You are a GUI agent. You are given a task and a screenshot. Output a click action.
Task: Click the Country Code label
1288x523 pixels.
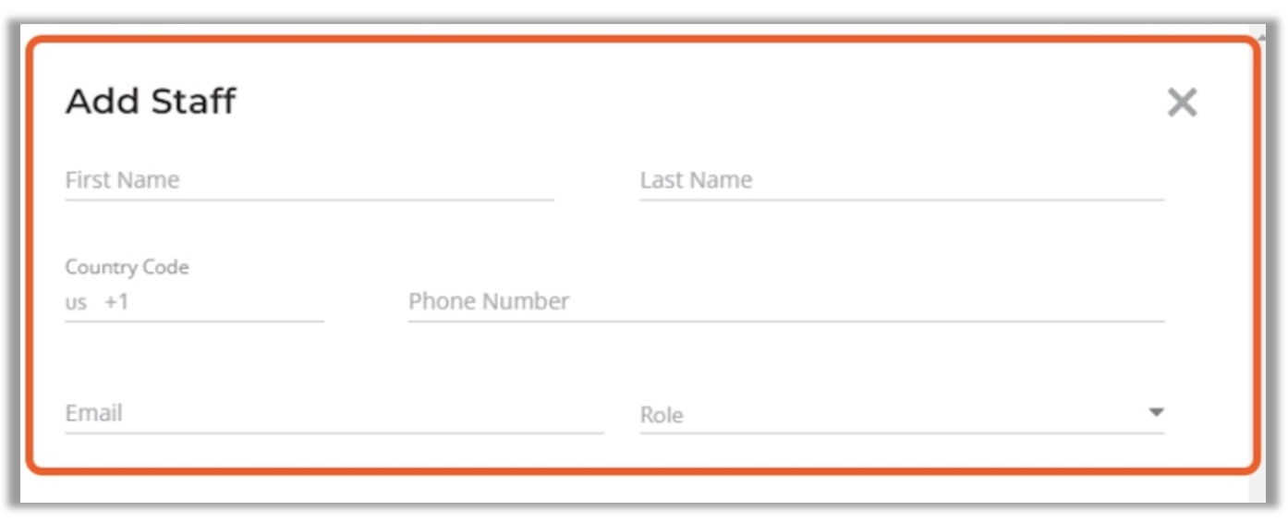127,267
